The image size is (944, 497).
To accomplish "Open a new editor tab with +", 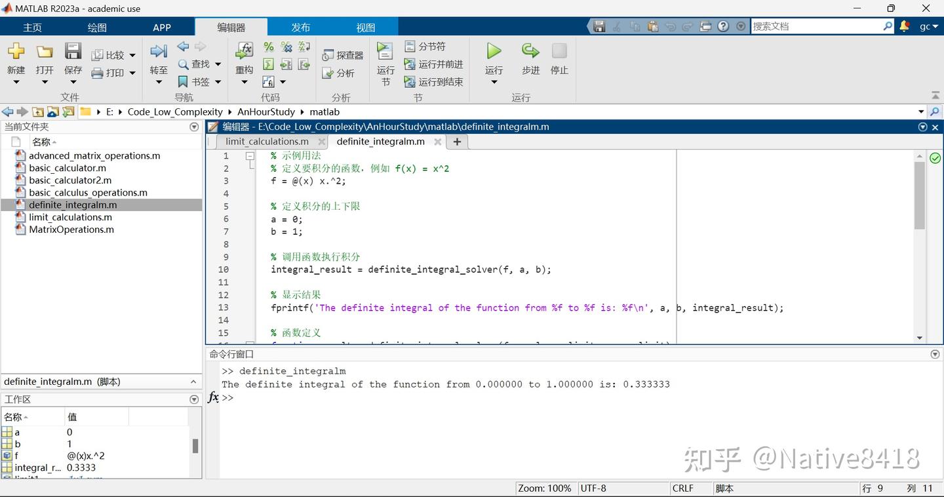I will pyautogui.click(x=456, y=142).
